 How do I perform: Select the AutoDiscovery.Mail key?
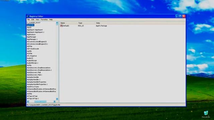coord(34,72)
